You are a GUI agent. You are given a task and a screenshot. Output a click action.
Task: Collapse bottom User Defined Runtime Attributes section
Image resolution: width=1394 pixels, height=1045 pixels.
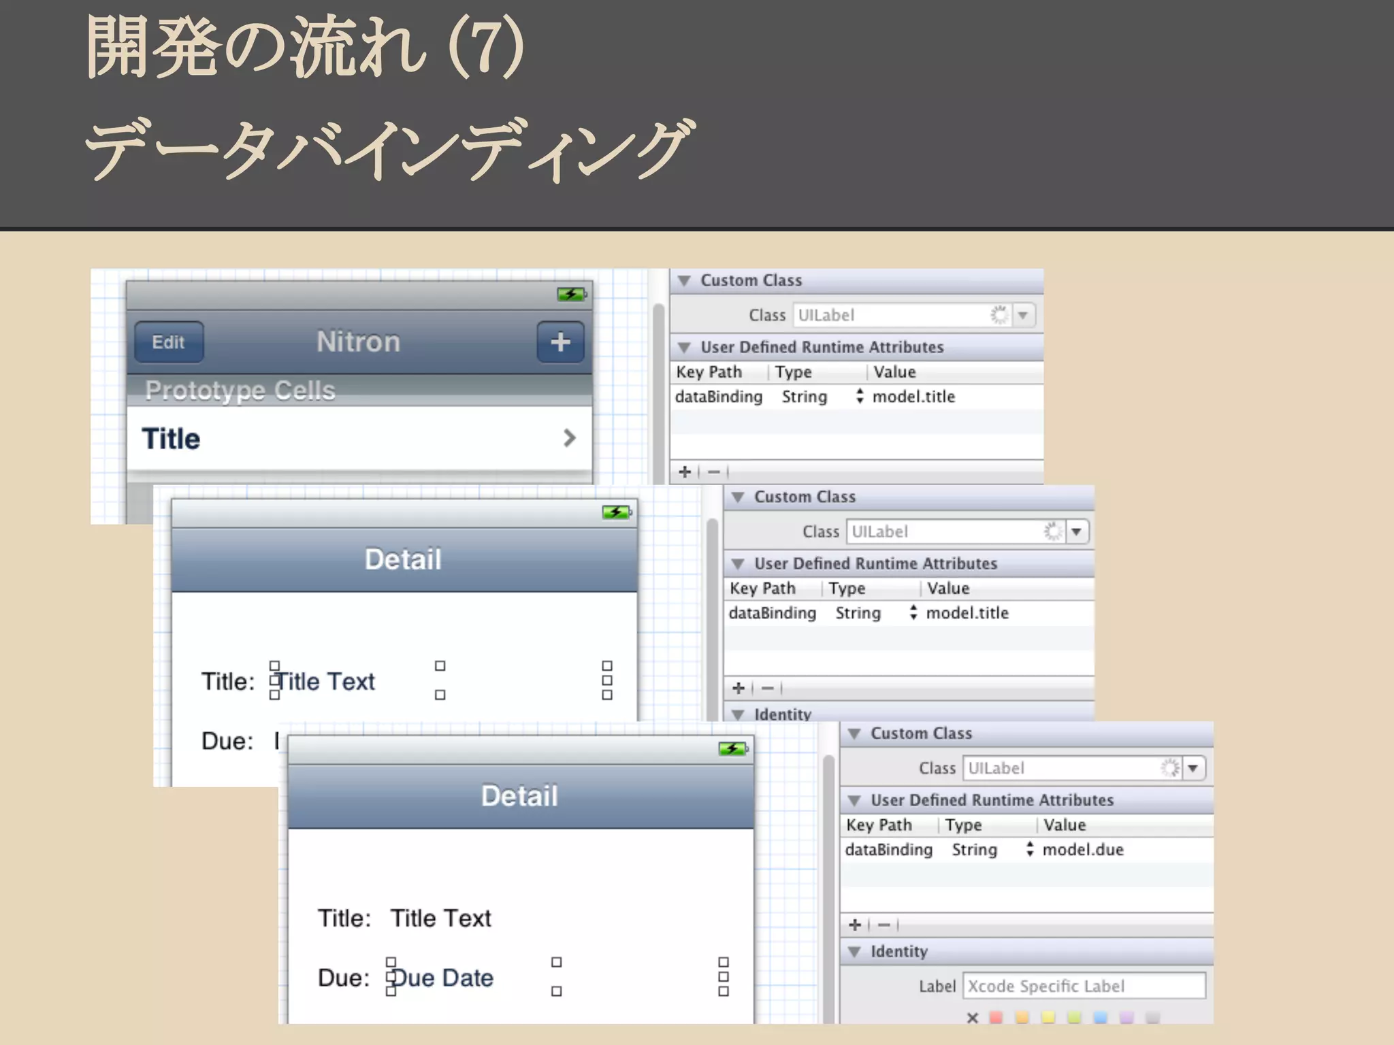point(855,800)
